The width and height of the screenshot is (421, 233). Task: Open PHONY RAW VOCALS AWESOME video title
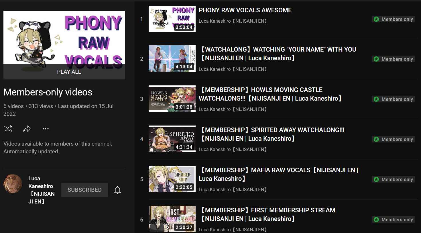[x=245, y=10]
